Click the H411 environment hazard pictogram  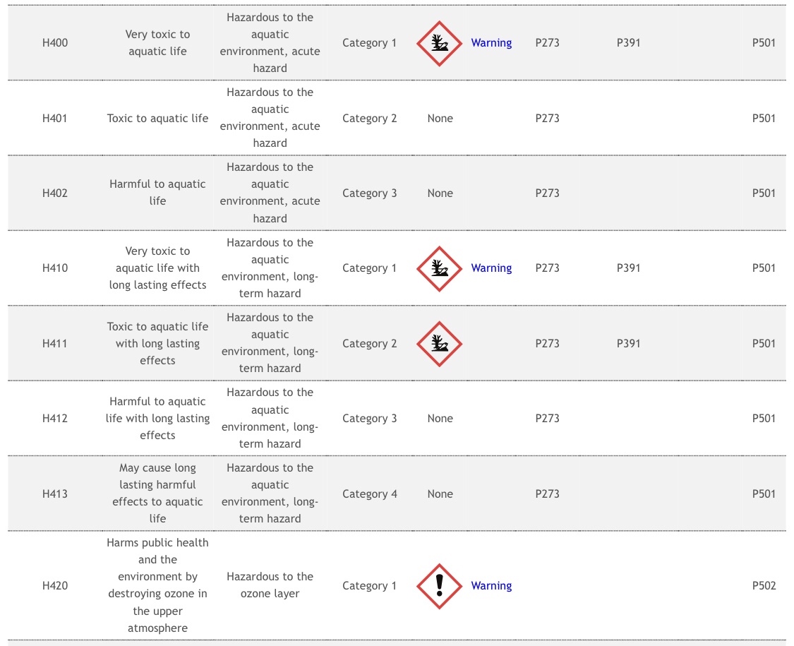coord(439,344)
